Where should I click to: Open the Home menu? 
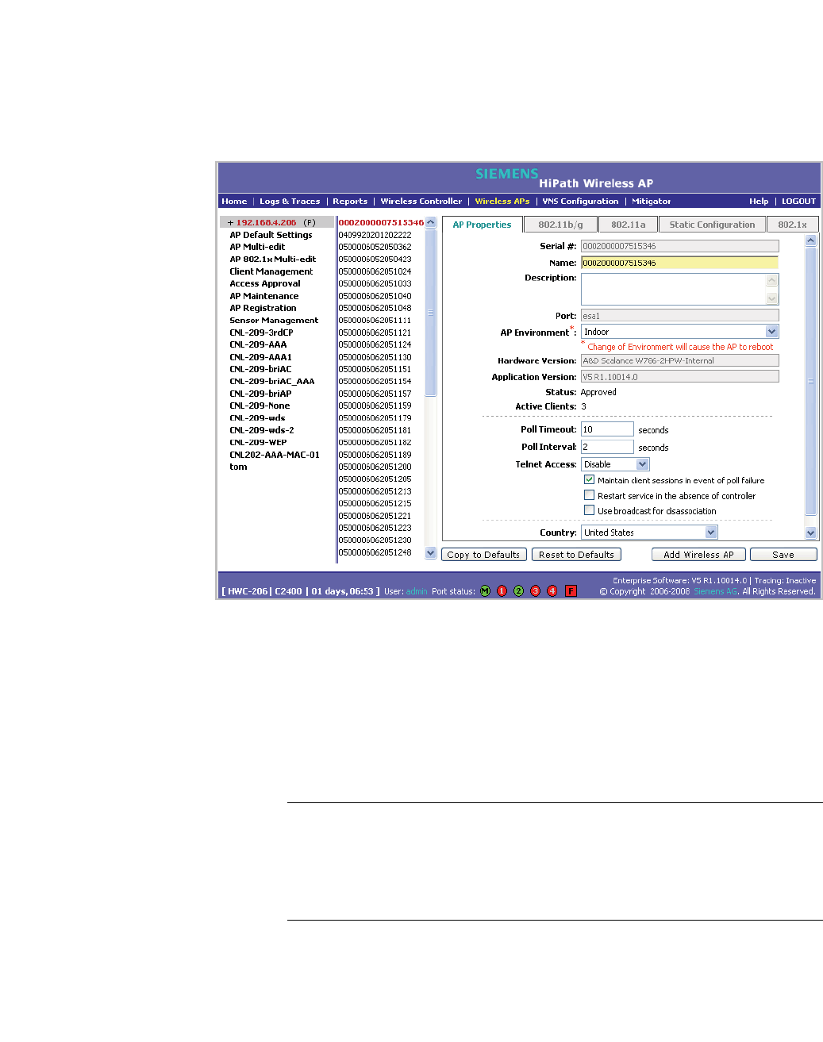click(234, 202)
